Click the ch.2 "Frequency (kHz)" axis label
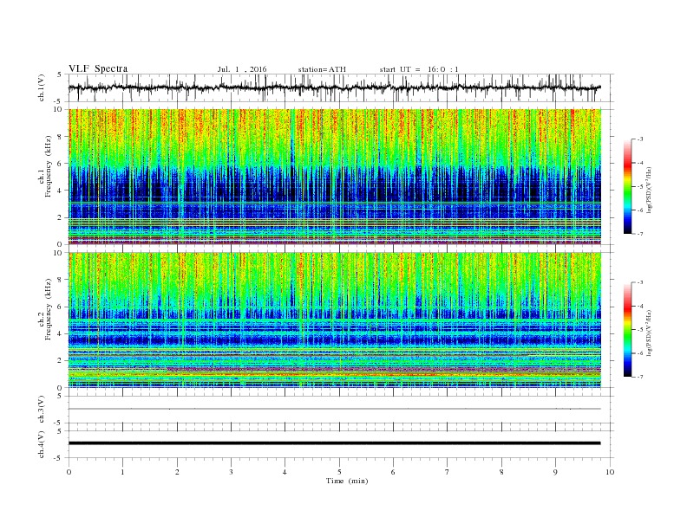The width and height of the screenshot is (687, 530). click(x=48, y=309)
